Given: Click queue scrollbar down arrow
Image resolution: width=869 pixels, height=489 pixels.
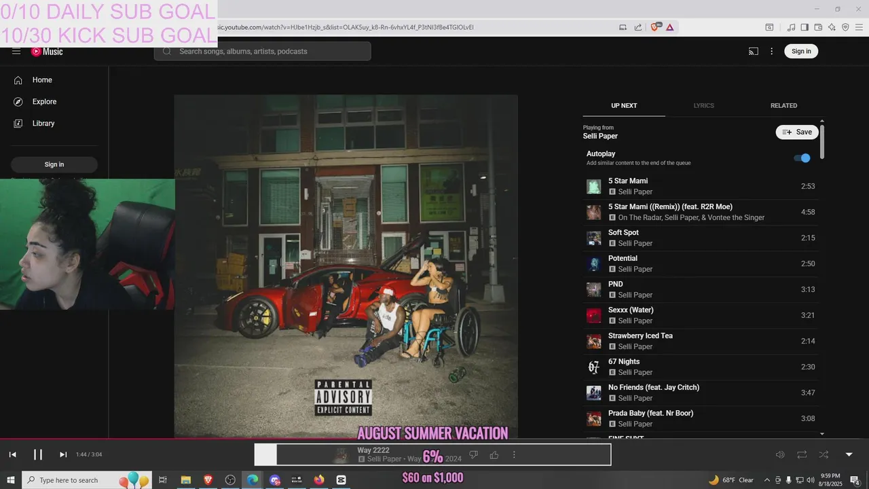Looking at the screenshot, I should coord(822,433).
